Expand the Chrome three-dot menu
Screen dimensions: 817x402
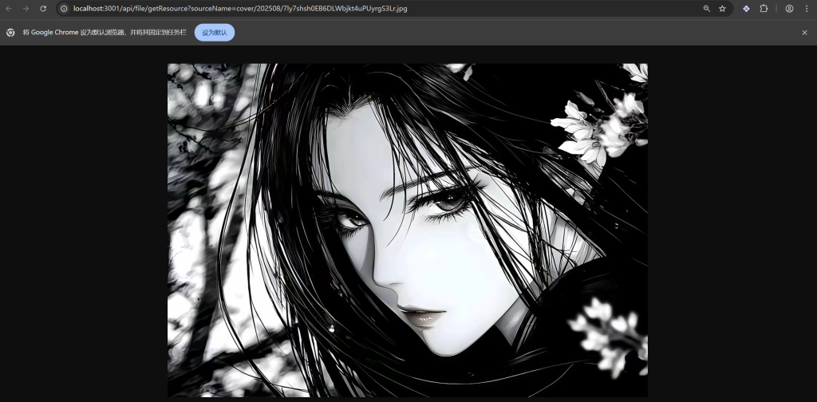[x=806, y=9]
